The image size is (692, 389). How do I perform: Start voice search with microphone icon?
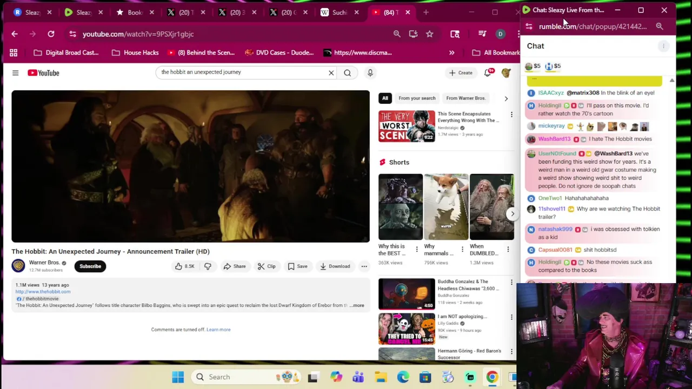pyautogui.click(x=370, y=72)
